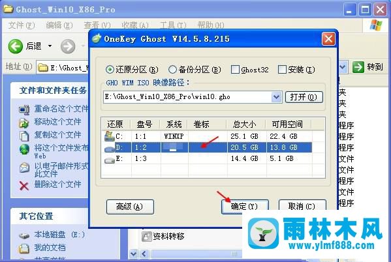The image size is (391, 262).
Task: Click the red X 删除这个文件 icon
Action: tap(24, 186)
